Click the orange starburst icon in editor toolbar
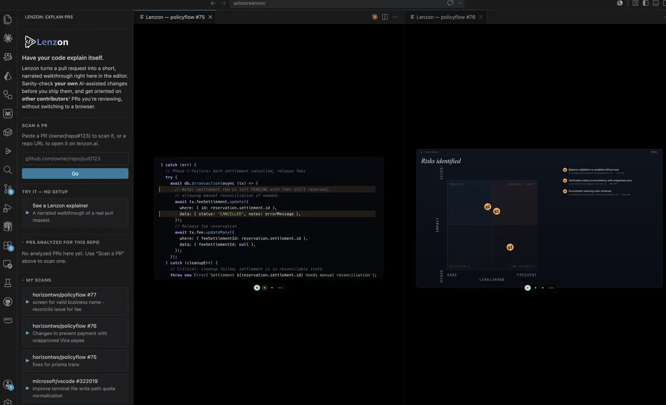This screenshot has width=666, height=405. 375,17
